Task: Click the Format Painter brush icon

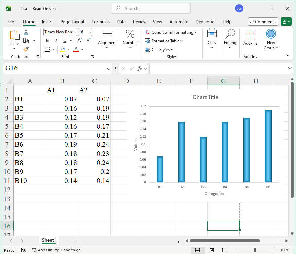Action: click(26, 49)
